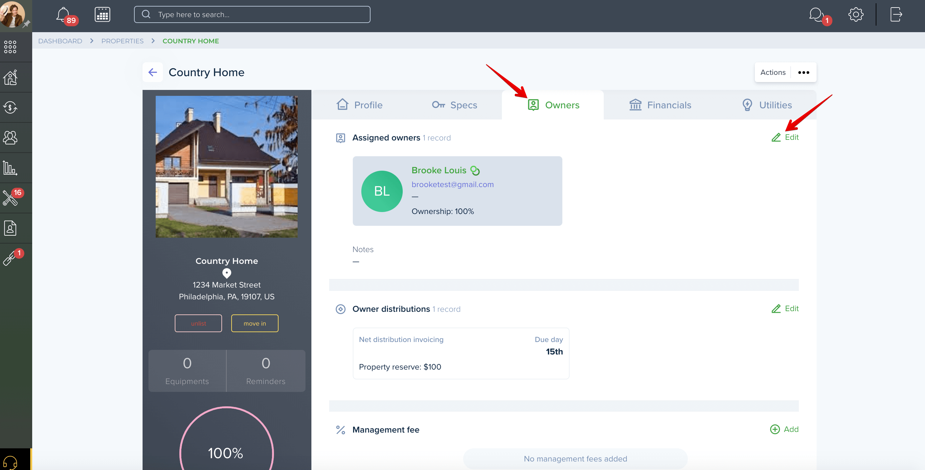
Task: Click the move in button
Action: click(x=255, y=323)
